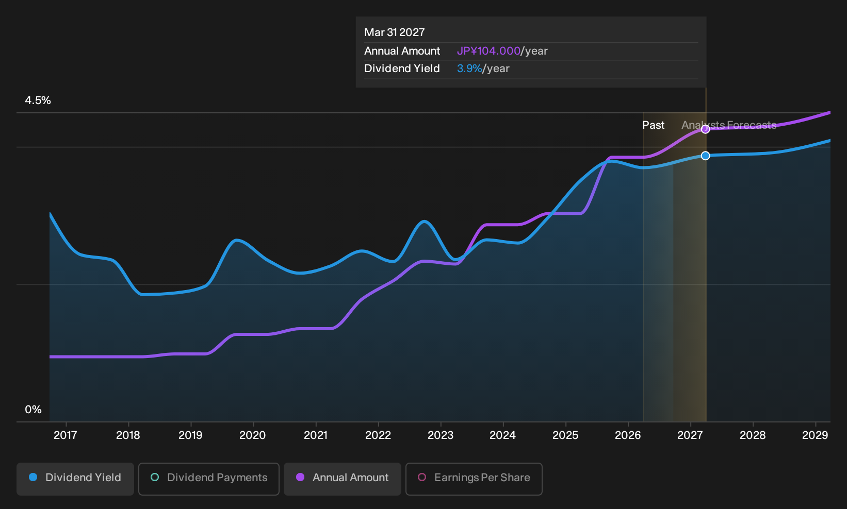This screenshot has width=847, height=509.
Task: Click the 4.5% y-axis label
Action: click(x=38, y=100)
